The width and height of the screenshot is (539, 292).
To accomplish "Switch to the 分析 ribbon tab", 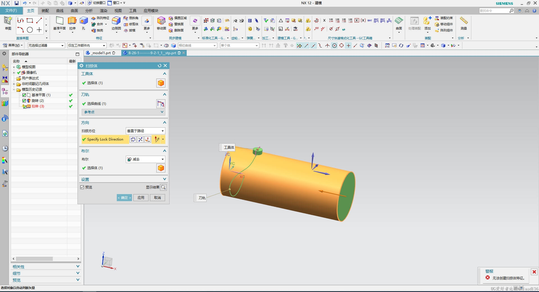I will (89, 11).
